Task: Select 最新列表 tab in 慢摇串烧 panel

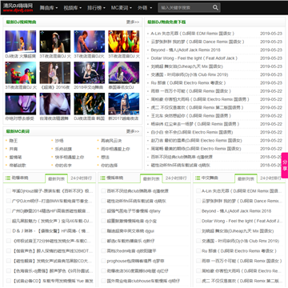Action: (151, 178)
